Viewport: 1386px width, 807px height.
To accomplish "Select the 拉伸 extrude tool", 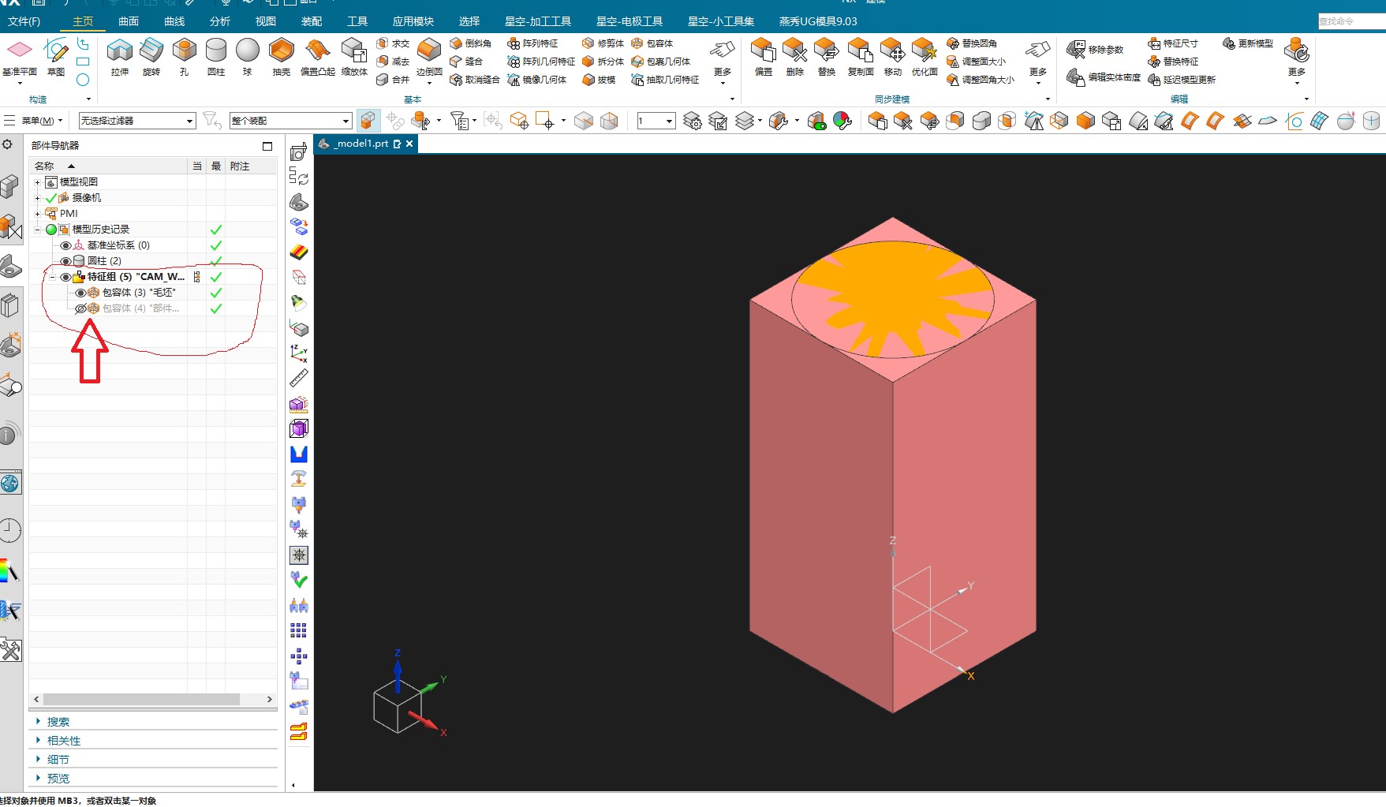I will [x=120, y=57].
